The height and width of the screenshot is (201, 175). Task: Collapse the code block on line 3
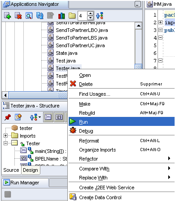point(160,30)
